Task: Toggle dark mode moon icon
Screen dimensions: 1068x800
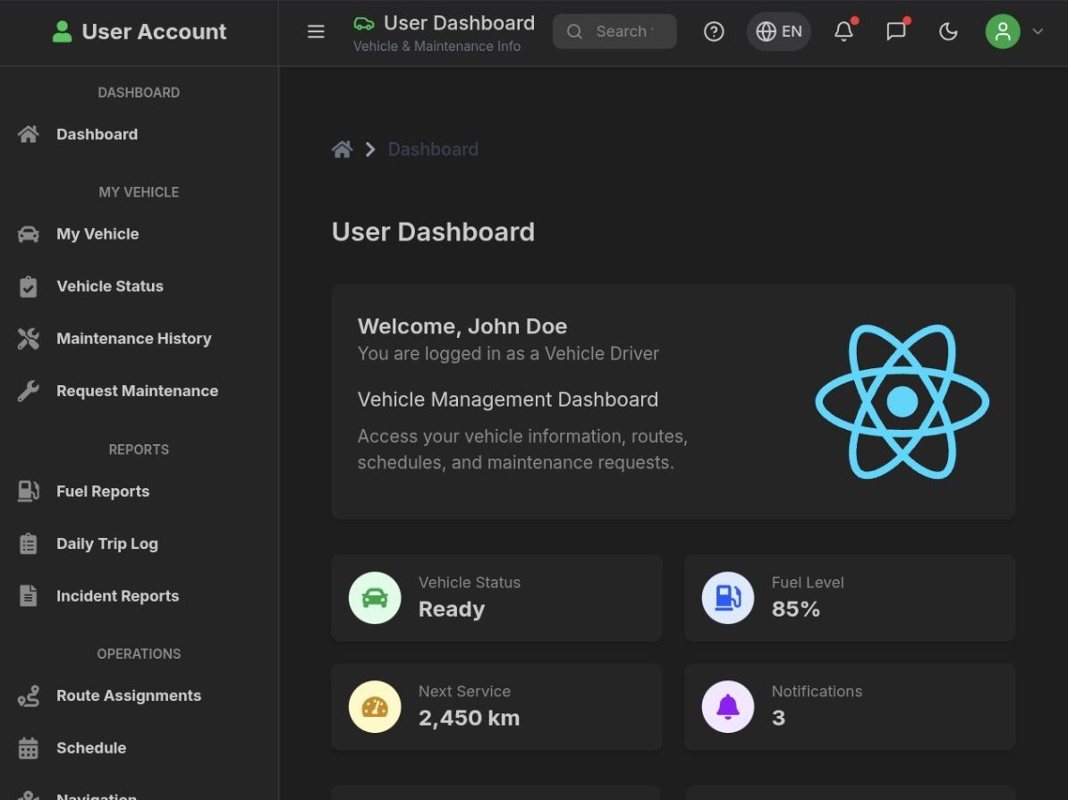Action: (948, 31)
